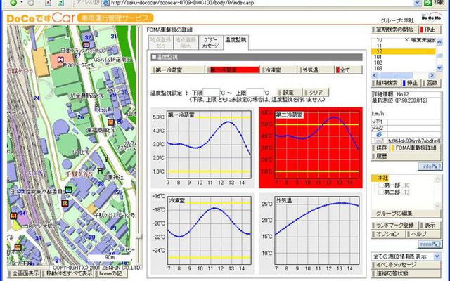This screenshot has width=450, height=281.
Task: Select vehicle 101 in the list
Action: 403,57
